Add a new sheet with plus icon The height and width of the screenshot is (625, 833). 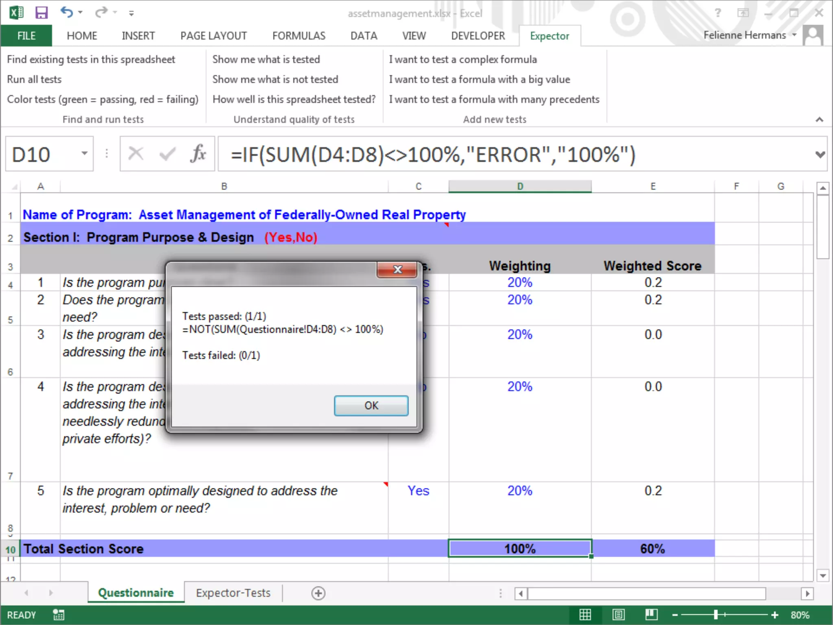318,593
